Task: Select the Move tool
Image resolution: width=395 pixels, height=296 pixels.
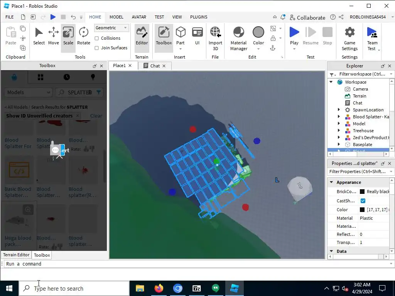Action: pos(53,36)
